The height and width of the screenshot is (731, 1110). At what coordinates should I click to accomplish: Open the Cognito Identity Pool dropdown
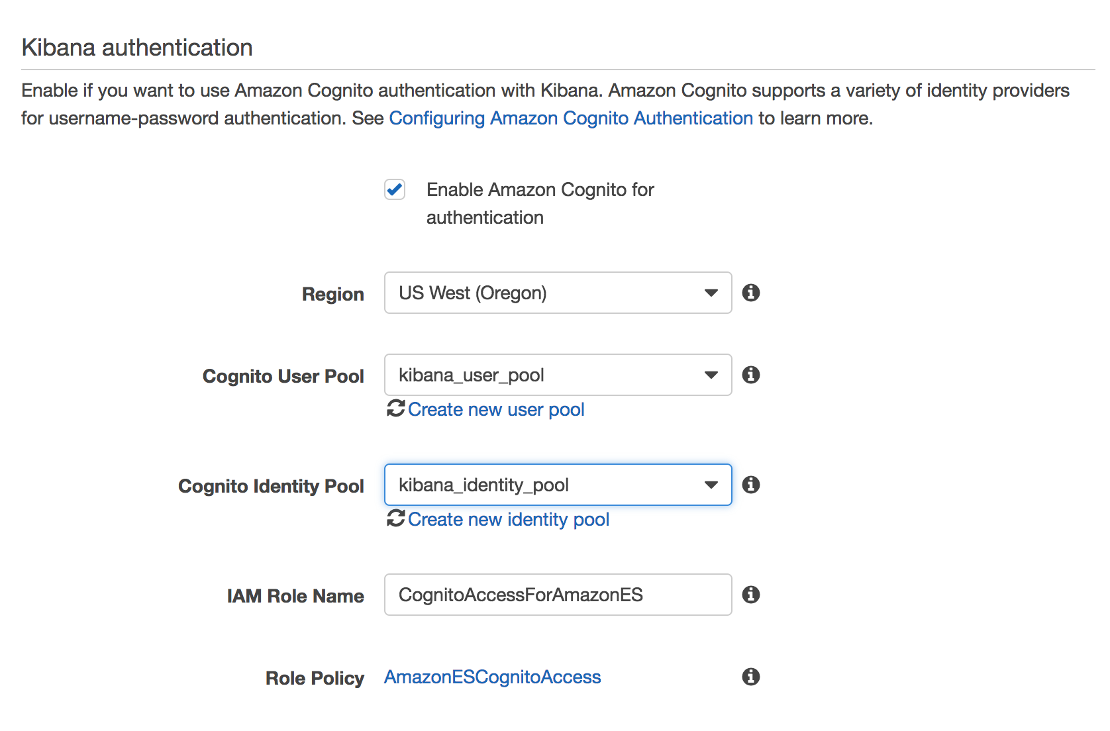point(558,485)
